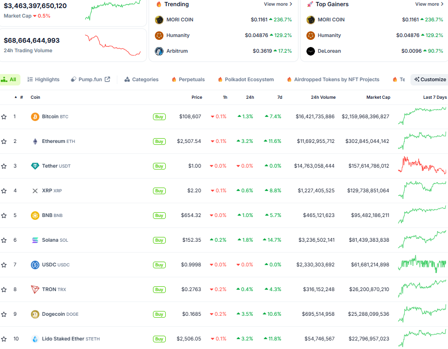Click the Humanity token icon
Screen dimensions: 448x349
pyautogui.click(x=158, y=35)
